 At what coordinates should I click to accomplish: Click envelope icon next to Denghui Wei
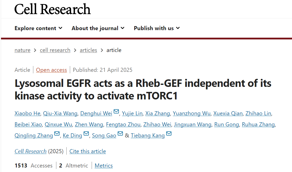pyautogui.click(x=116, y=112)
